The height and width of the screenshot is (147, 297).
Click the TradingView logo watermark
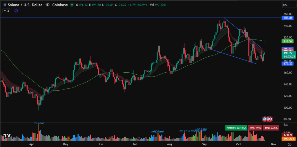(7, 136)
